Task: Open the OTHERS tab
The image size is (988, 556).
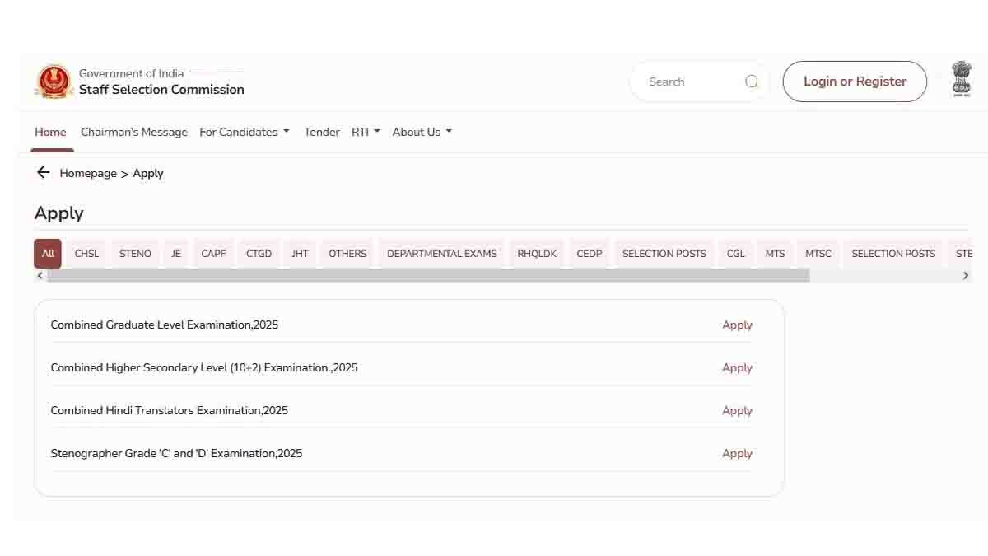Action: pos(347,254)
